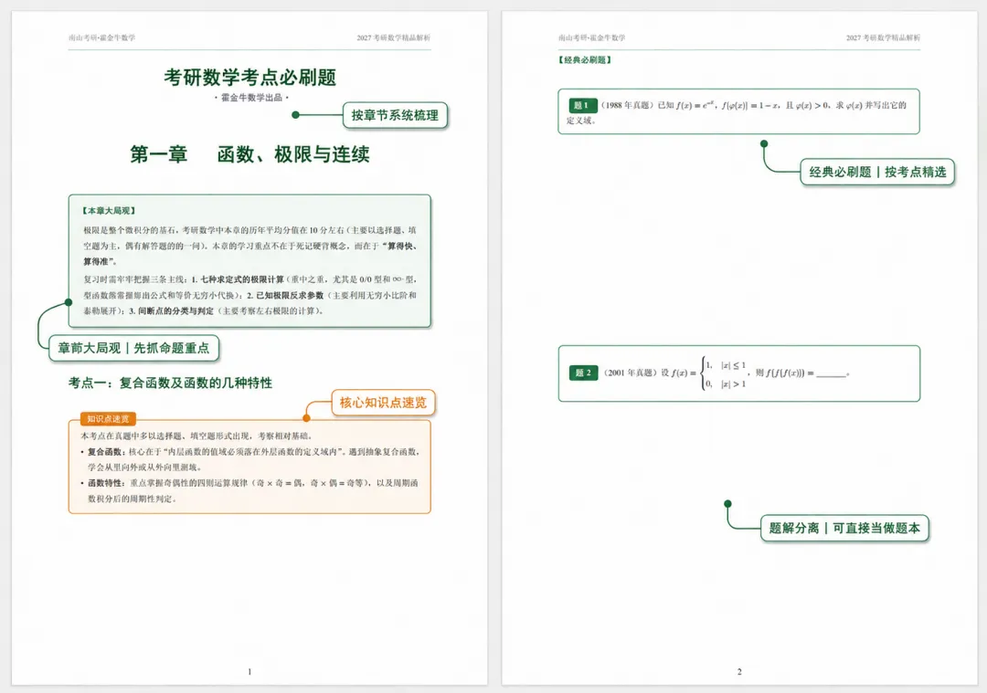The height and width of the screenshot is (693, 987).
Task: Click the header 2027 考研数学精品解析 on page 1
Action: 393,37
